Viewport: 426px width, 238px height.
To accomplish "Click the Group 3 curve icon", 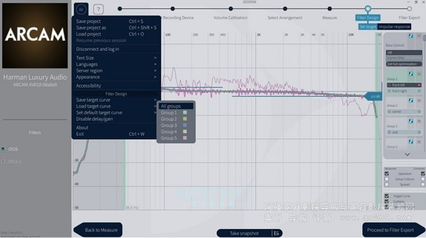I will [411, 121].
